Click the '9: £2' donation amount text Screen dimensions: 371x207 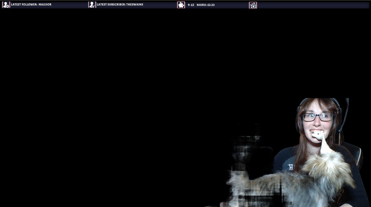[x=191, y=5]
